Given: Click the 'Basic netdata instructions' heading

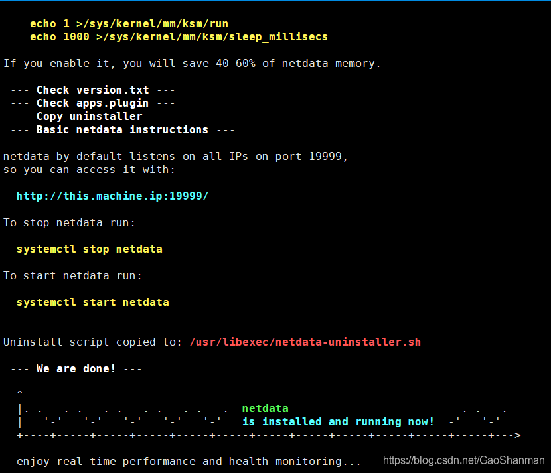Looking at the screenshot, I should [122, 129].
